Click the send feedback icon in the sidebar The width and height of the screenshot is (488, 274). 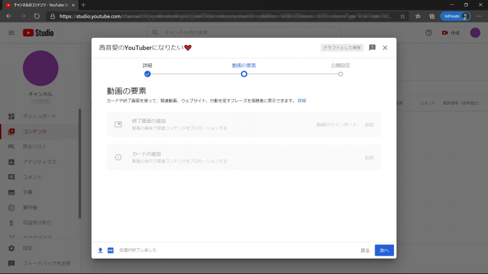11,264
